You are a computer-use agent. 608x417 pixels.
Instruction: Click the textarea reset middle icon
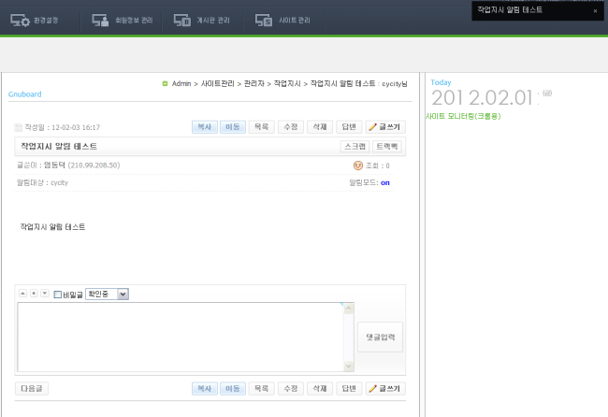[x=34, y=293]
